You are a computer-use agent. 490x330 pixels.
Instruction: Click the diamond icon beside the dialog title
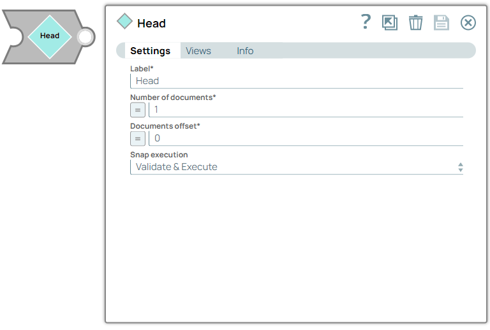point(124,22)
